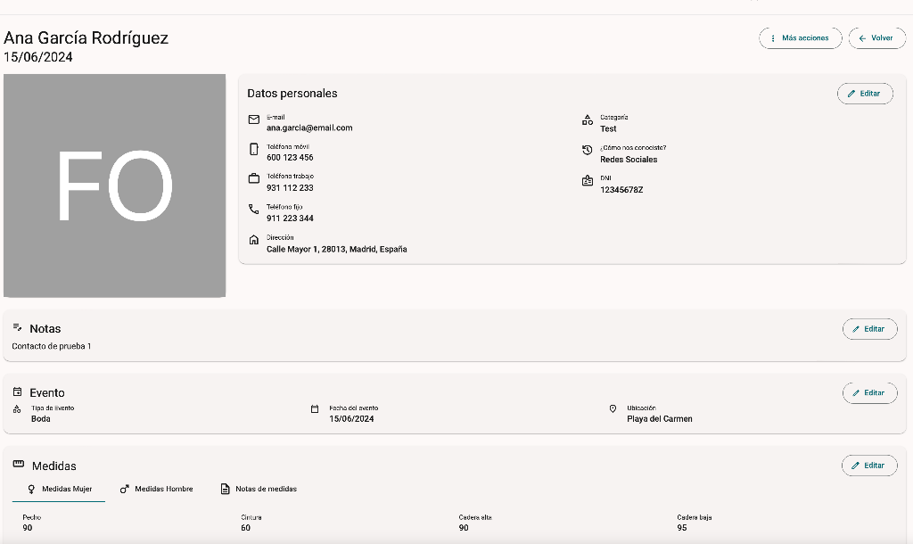
Task: Click work phone 931 112 233
Action: [x=290, y=188]
